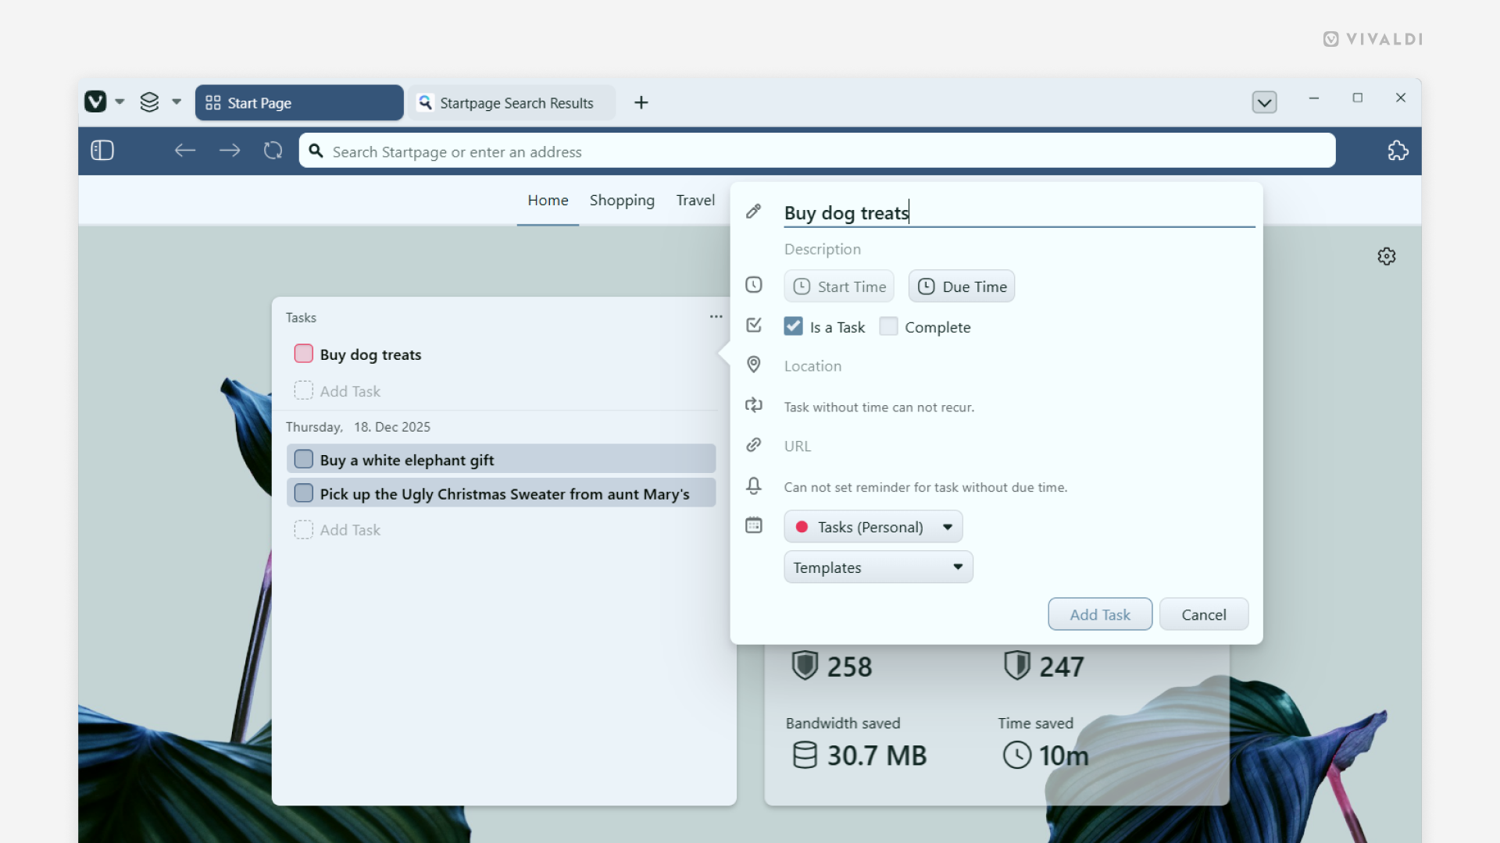
Task: Click the red color dot for Tasks (Personal)
Action: pos(802,526)
